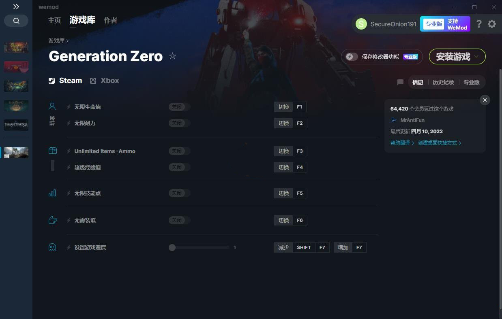Open the 作者 tab
The image size is (502, 319).
(x=110, y=20)
